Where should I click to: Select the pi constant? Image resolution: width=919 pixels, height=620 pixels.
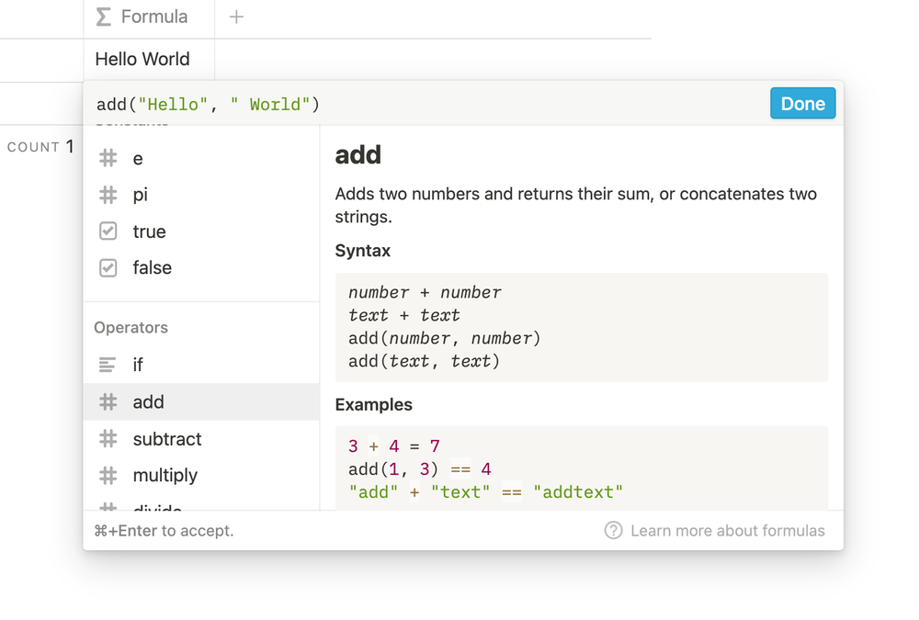coord(201,195)
